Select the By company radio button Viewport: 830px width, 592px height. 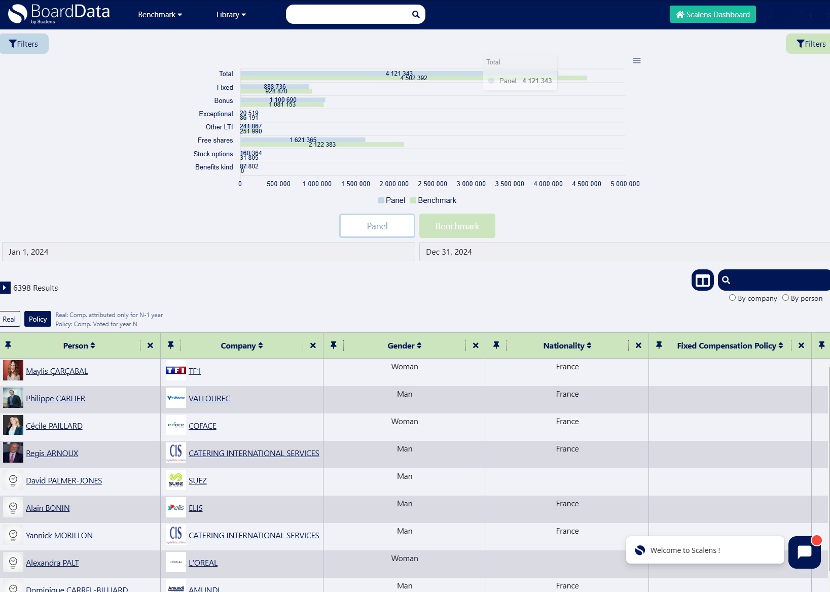tap(732, 298)
